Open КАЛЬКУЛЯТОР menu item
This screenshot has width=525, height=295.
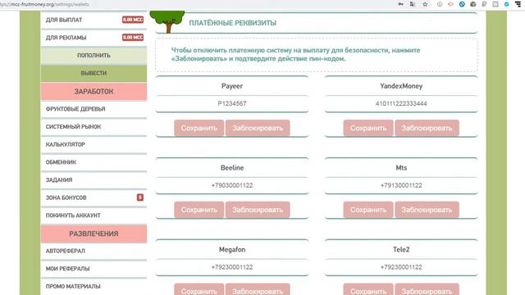pyautogui.click(x=94, y=144)
